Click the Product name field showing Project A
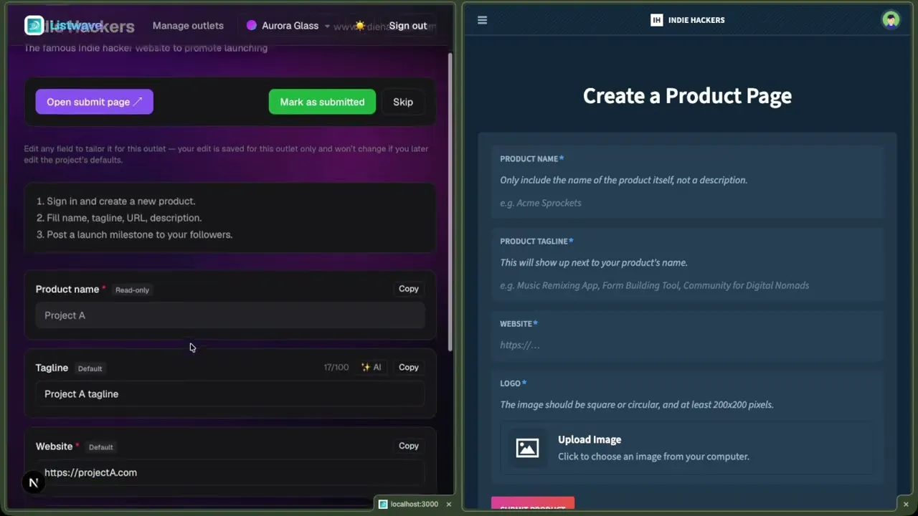Image resolution: width=918 pixels, height=516 pixels. coord(230,315)
